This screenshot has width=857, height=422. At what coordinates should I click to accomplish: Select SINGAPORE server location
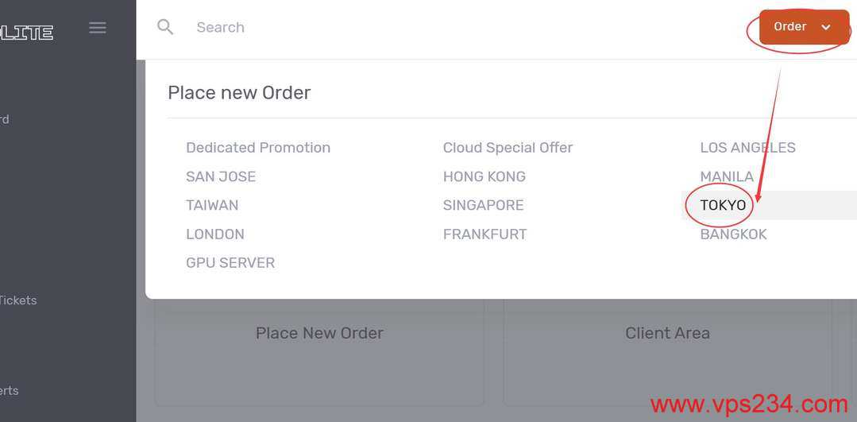483,206
